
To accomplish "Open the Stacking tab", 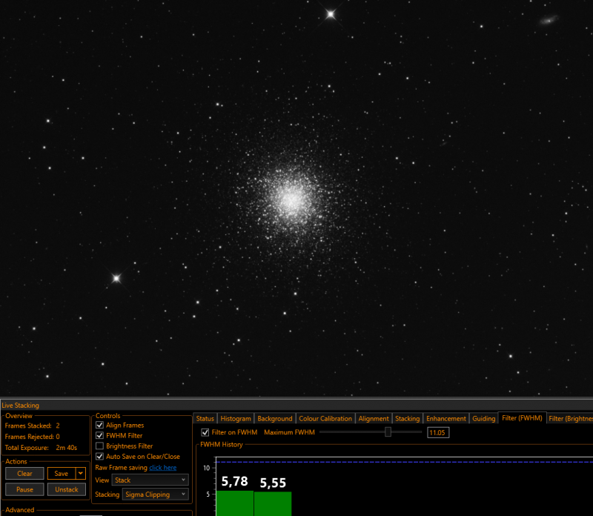I will (407, 418).
